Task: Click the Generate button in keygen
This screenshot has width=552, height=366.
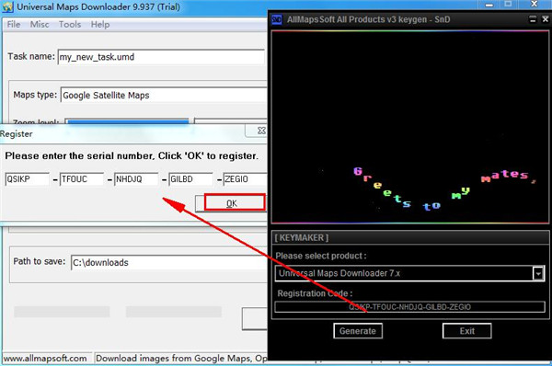Action: (x=358, y=331)
